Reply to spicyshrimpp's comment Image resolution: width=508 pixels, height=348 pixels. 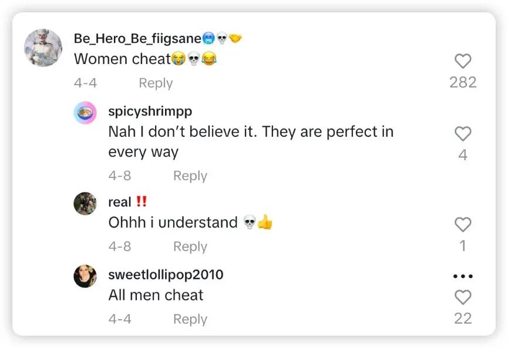[x=190, y=176]
